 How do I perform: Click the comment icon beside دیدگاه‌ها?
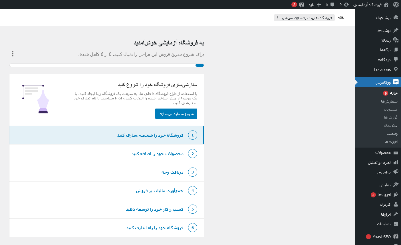[396, 59]
